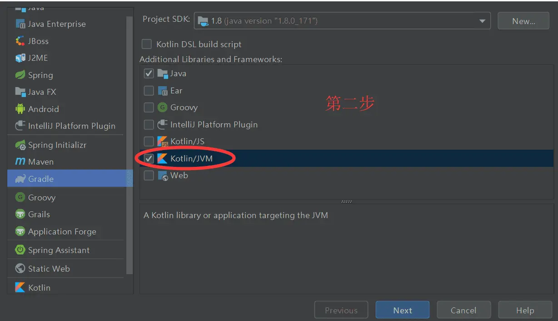Click the 'Kotlin/JVM' framework label
558x321 pixels.
coord(191,159)
